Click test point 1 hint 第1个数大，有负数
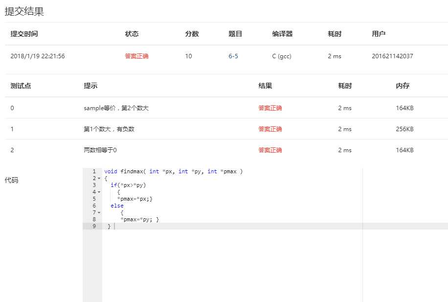Screen dimensions: 448x302 point(109,129)
